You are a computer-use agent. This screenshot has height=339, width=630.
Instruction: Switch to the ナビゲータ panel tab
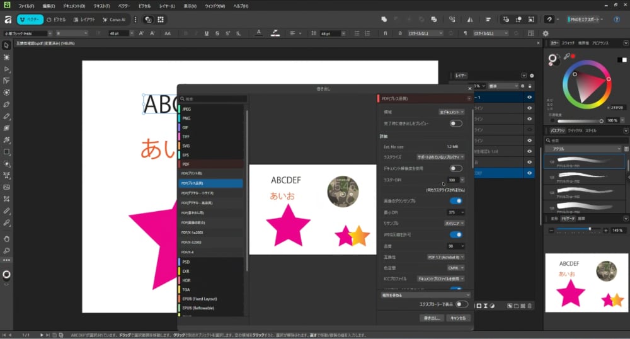coord(567,219)
